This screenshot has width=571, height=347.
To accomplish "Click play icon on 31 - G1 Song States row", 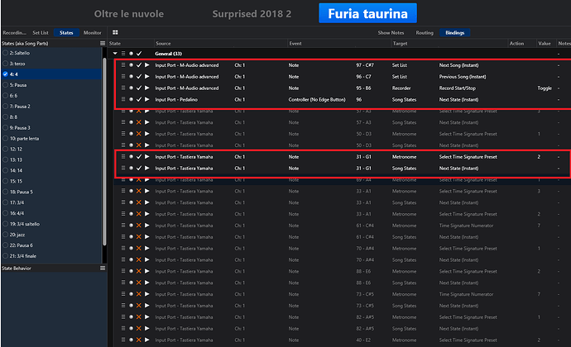I will 147,168.
